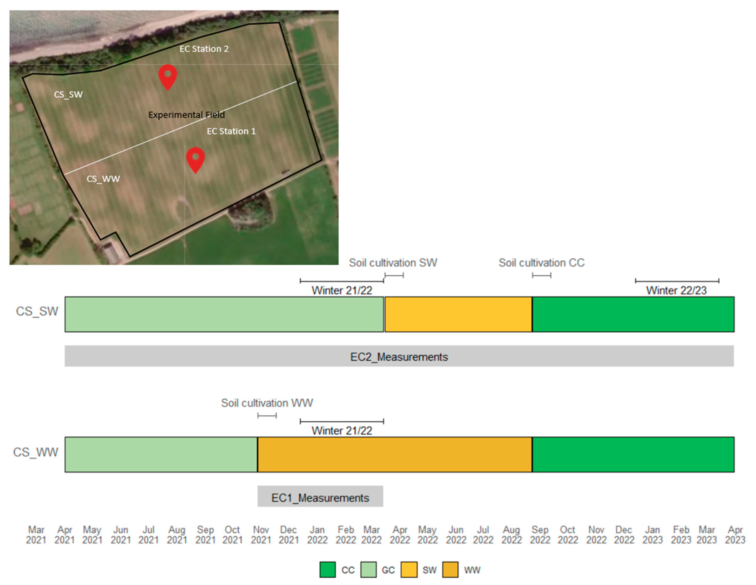Click the CS_WW row label
756x585 pixels.
(35, 452)
